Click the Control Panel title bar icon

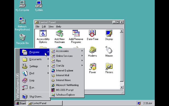[36, 22]
